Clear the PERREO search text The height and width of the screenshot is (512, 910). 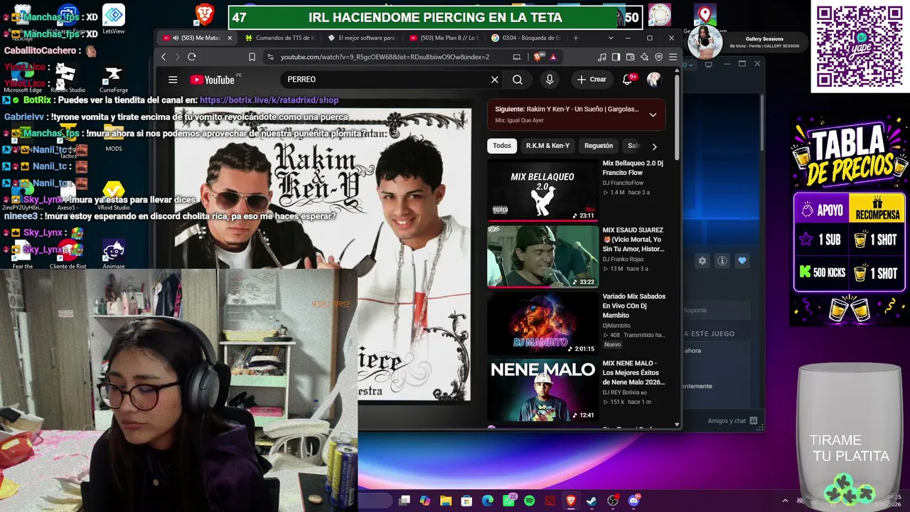pyautogui.click(x=495, y=80)
